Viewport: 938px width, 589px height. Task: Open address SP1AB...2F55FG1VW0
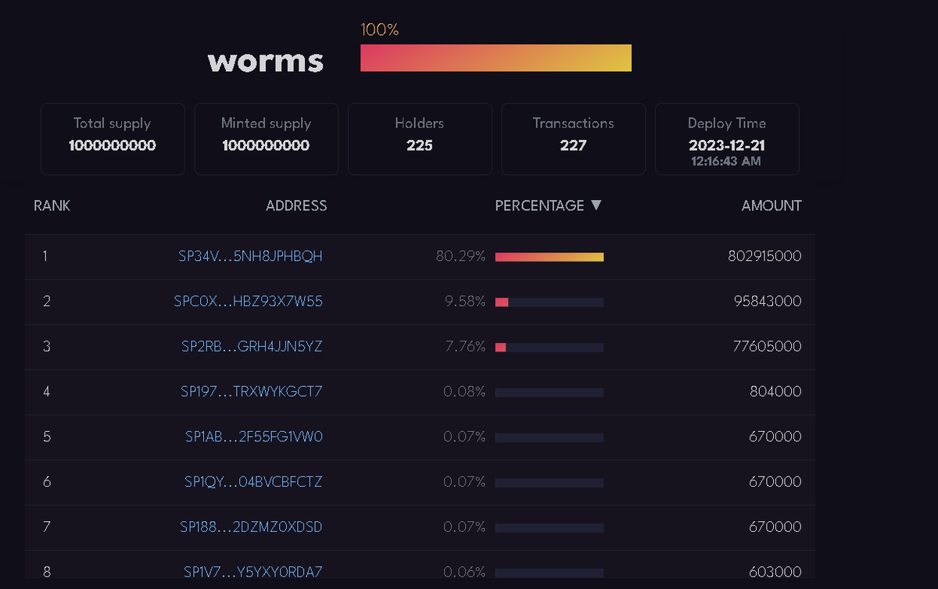pos(253,437)
